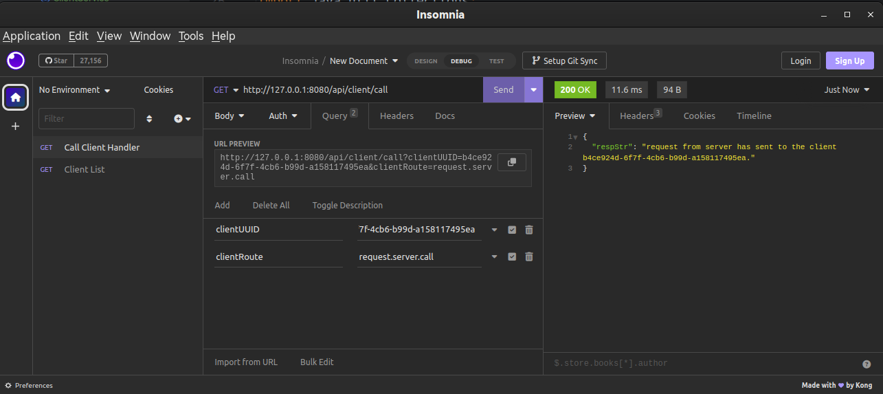883x394 pixels.
Task: Click the response JSONPath filter field
Action: tap(704, 363)
